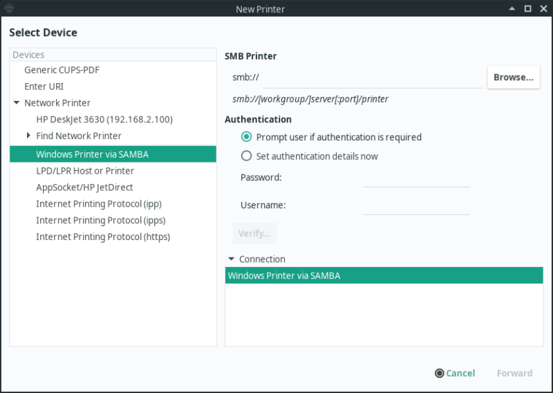The height and width of the screenshot is (393, 553).
Task: Pick Internet Printing Protocol (ipp)
Action: [x=98, y=204]
